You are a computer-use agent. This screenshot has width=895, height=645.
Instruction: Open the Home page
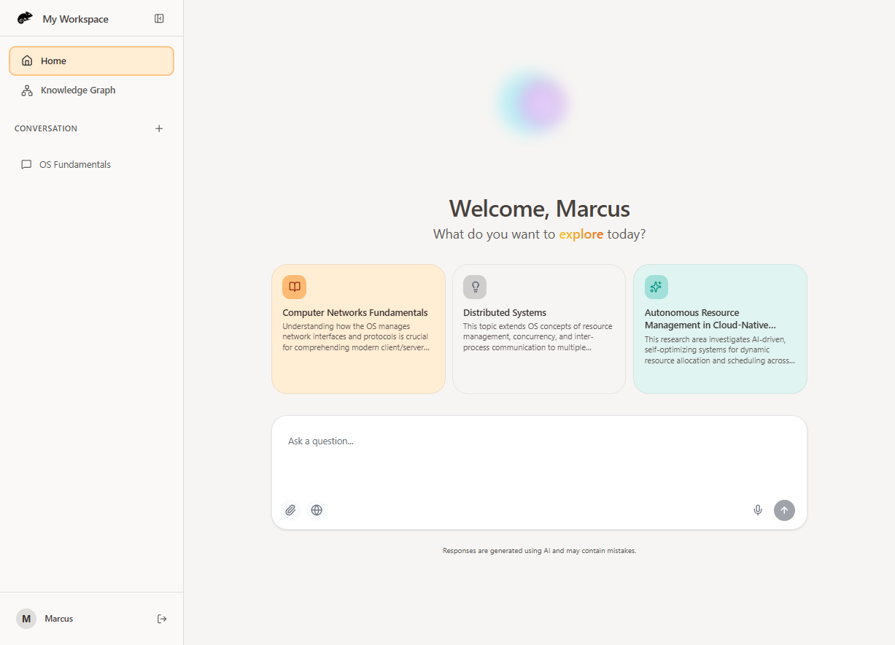[91, 61]
